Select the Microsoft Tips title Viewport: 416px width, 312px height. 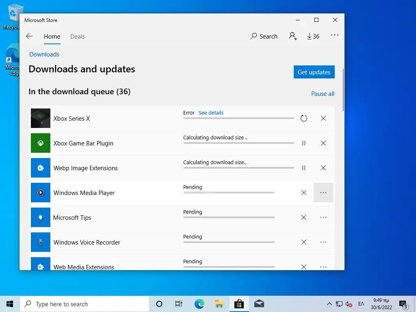pos(72,218)
